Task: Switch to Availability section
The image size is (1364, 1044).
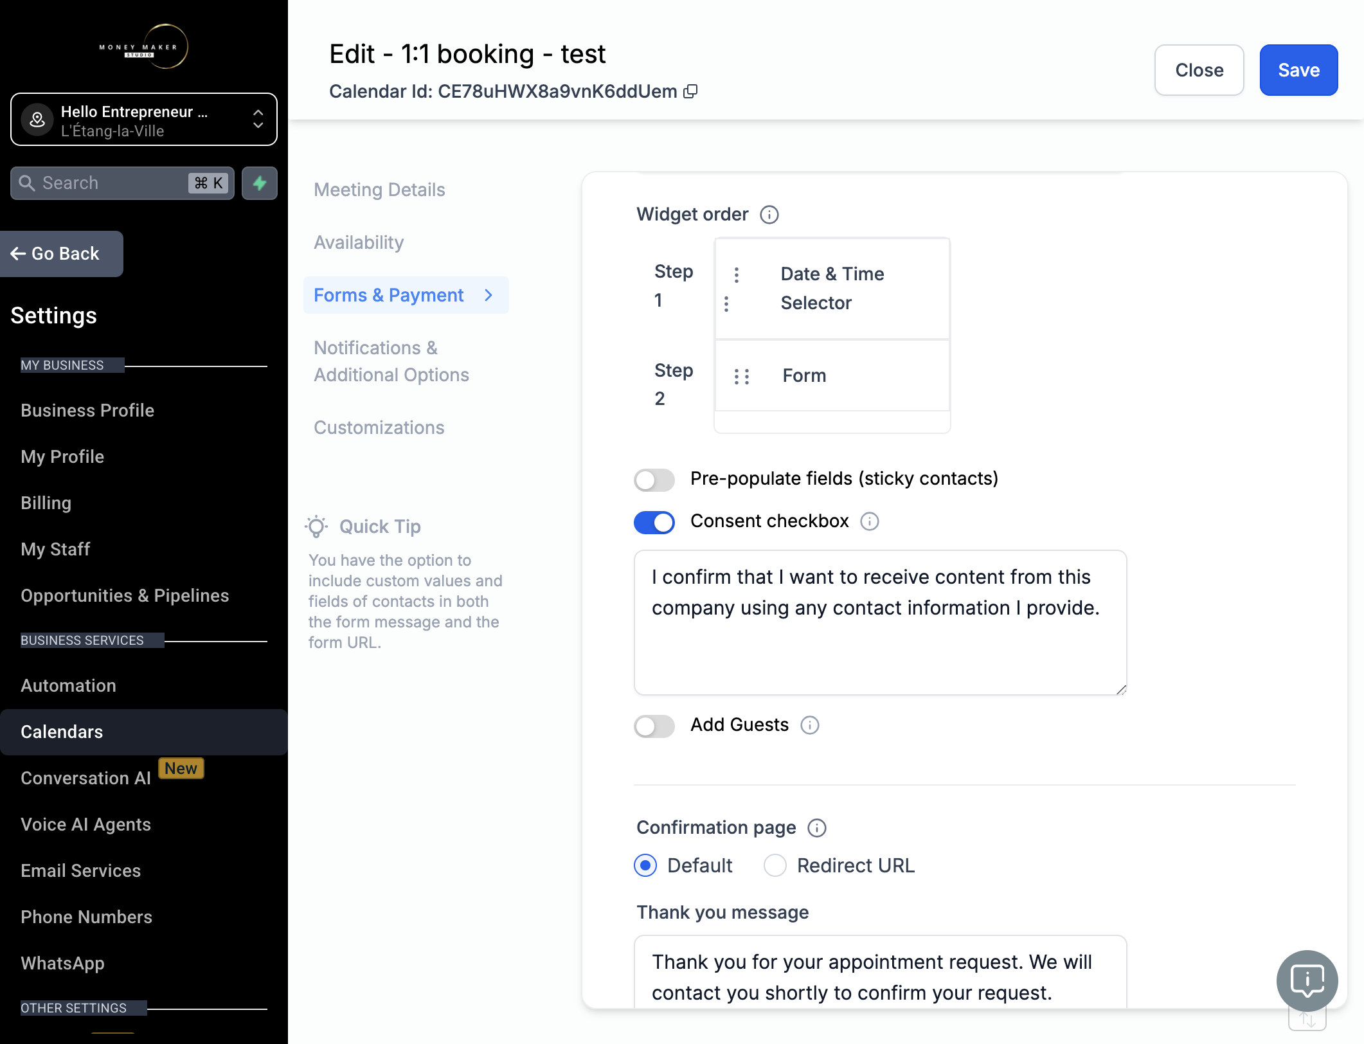Action: pyautogui.click(x=359, y=242)
